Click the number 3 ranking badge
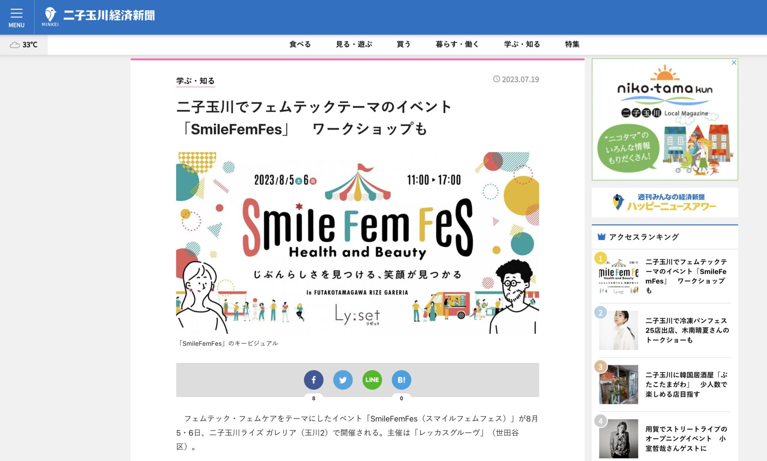Image resolution: width=767 pixels, height=461 pixels. 601,367
